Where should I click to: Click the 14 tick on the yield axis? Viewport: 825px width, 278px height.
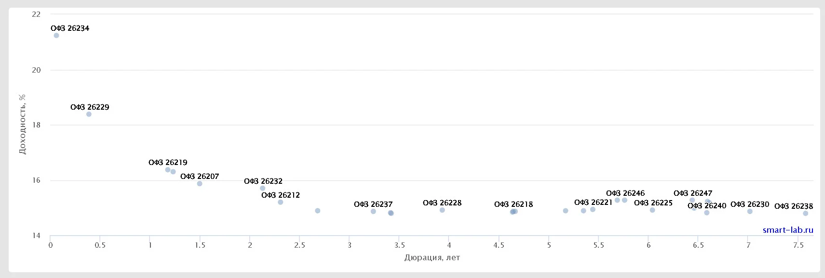pos(36,236)
